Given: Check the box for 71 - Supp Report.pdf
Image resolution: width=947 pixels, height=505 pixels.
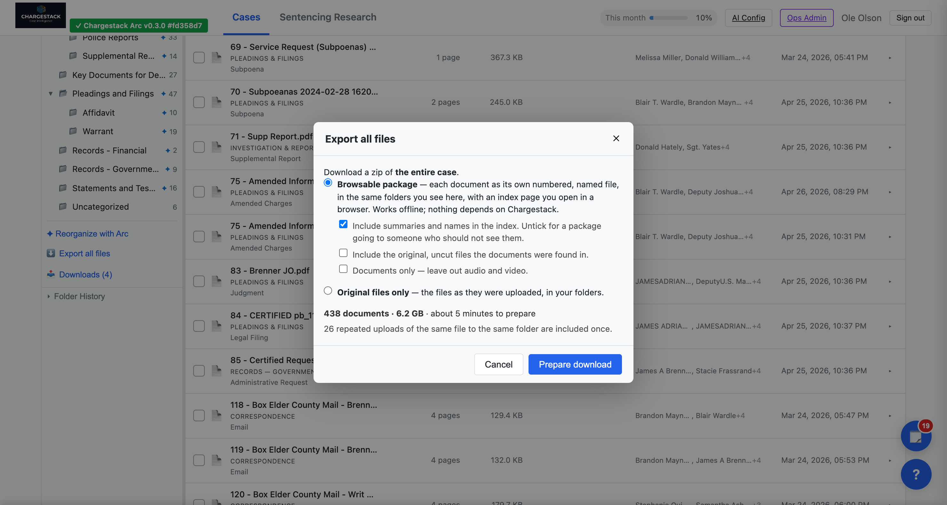Looking at the screenshot, I should 199,147.
